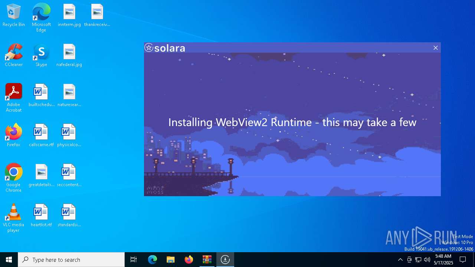Select builtschedu... Word document
475x267 pixels.
point(41,95)
